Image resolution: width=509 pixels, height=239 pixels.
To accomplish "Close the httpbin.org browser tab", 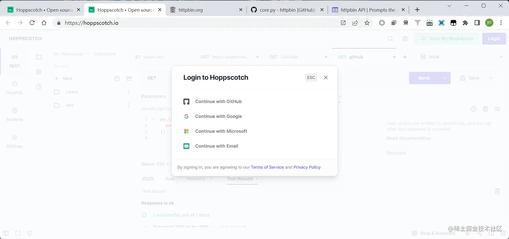I will pyautogui.click(x=241, y=10).
